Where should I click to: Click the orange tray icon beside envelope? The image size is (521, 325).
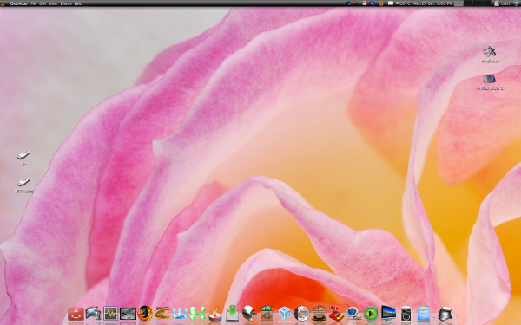click(381, 3)
